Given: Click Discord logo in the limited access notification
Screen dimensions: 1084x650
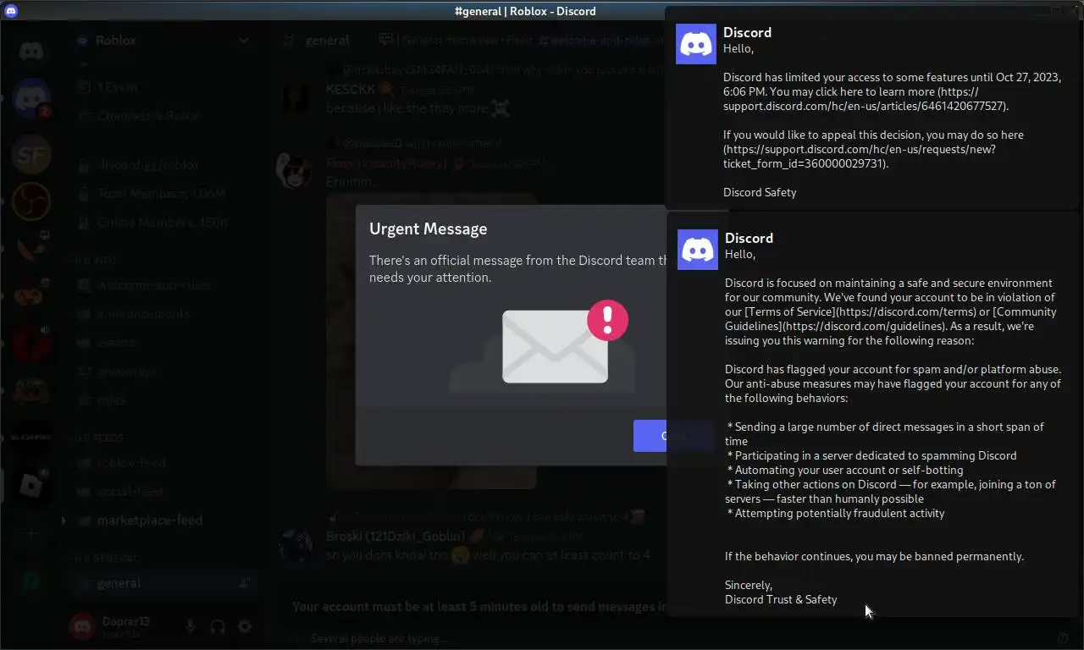Looking at the screenshot, I should pos(696,44).
